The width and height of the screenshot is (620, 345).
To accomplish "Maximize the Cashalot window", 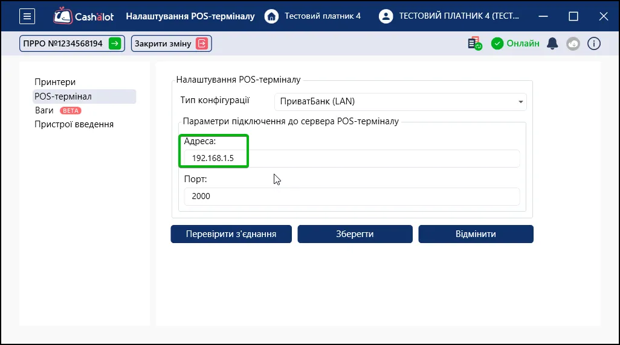I will (573, 16).
